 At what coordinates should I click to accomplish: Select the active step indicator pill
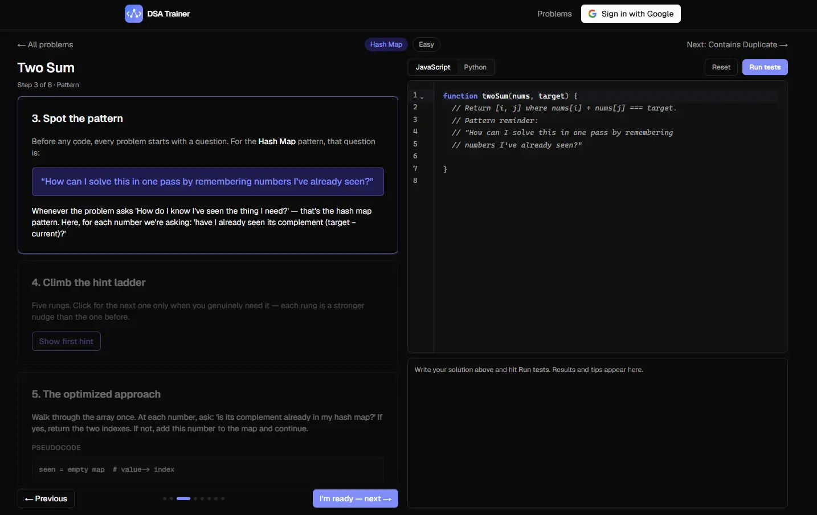coord(183,498)
